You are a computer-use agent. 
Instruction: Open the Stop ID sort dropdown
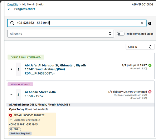[x=140, y=47]
